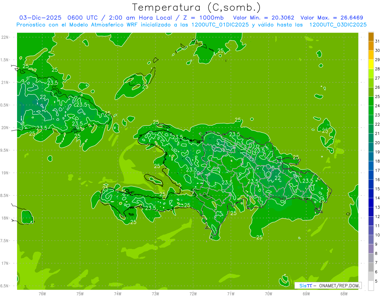Click the title "Temperatura (C,somb.)"
386x298 pixels.
pyautogui.click(x=197, y=7)
